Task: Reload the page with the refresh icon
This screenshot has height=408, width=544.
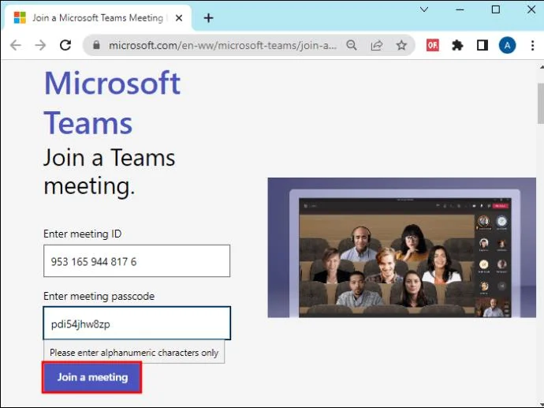Action: (65, 45)
